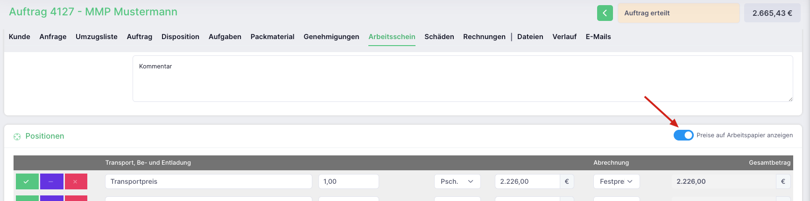Click the green back arrow button
810x201 pixels.
(x=605, y=13)
